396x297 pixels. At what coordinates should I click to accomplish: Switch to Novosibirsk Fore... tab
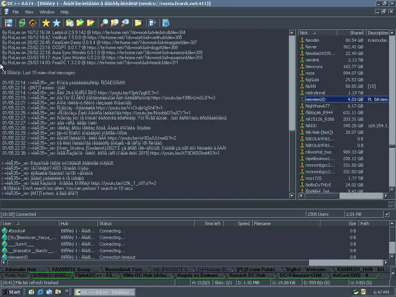(125, 270)
